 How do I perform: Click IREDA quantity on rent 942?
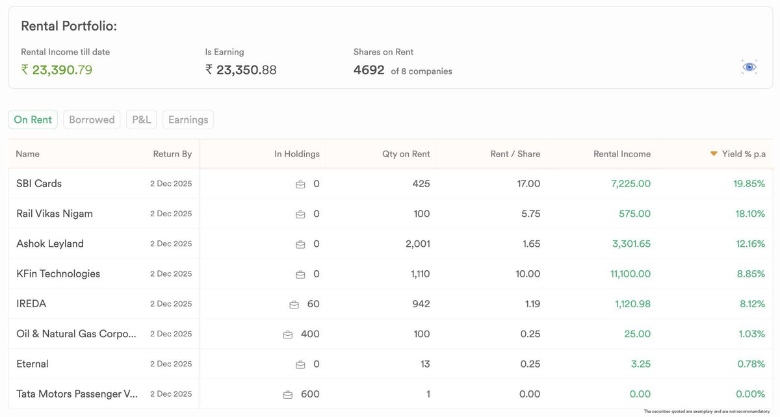click(421, 303)
